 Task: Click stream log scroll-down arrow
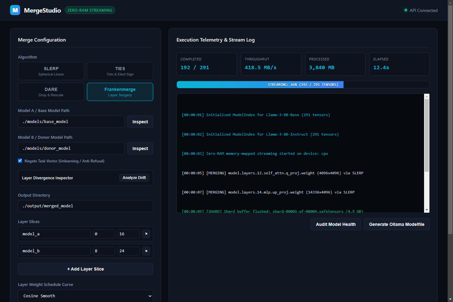pos(427,210)
